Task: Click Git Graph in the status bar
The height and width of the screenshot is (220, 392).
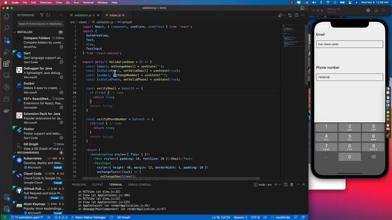Action: click(124, 218)
